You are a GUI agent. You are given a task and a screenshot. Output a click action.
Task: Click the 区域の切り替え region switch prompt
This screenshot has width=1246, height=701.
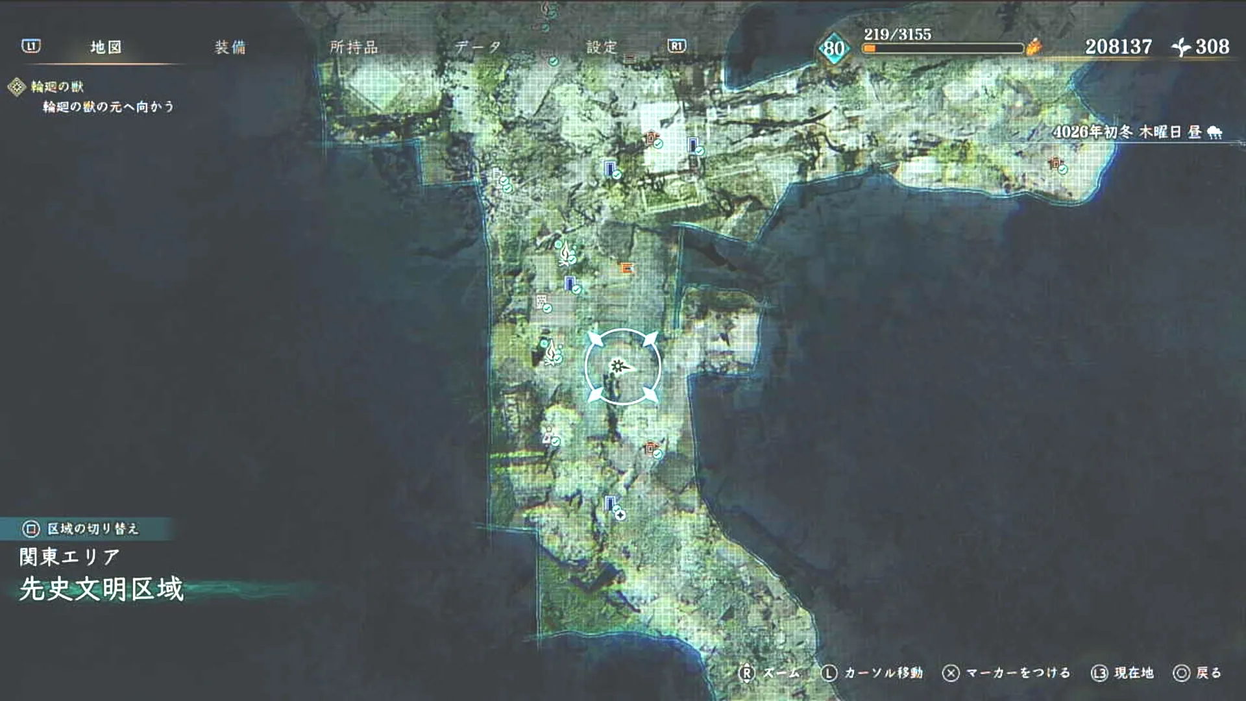81,529
